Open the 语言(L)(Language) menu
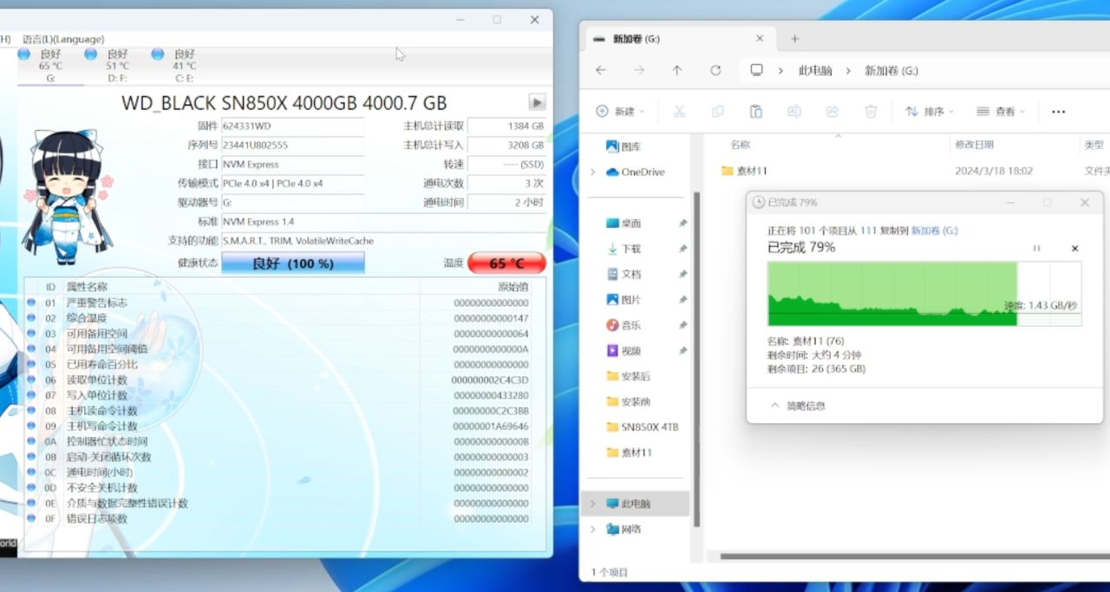Viewport: 1110px width, 592px height. point(63,39)
